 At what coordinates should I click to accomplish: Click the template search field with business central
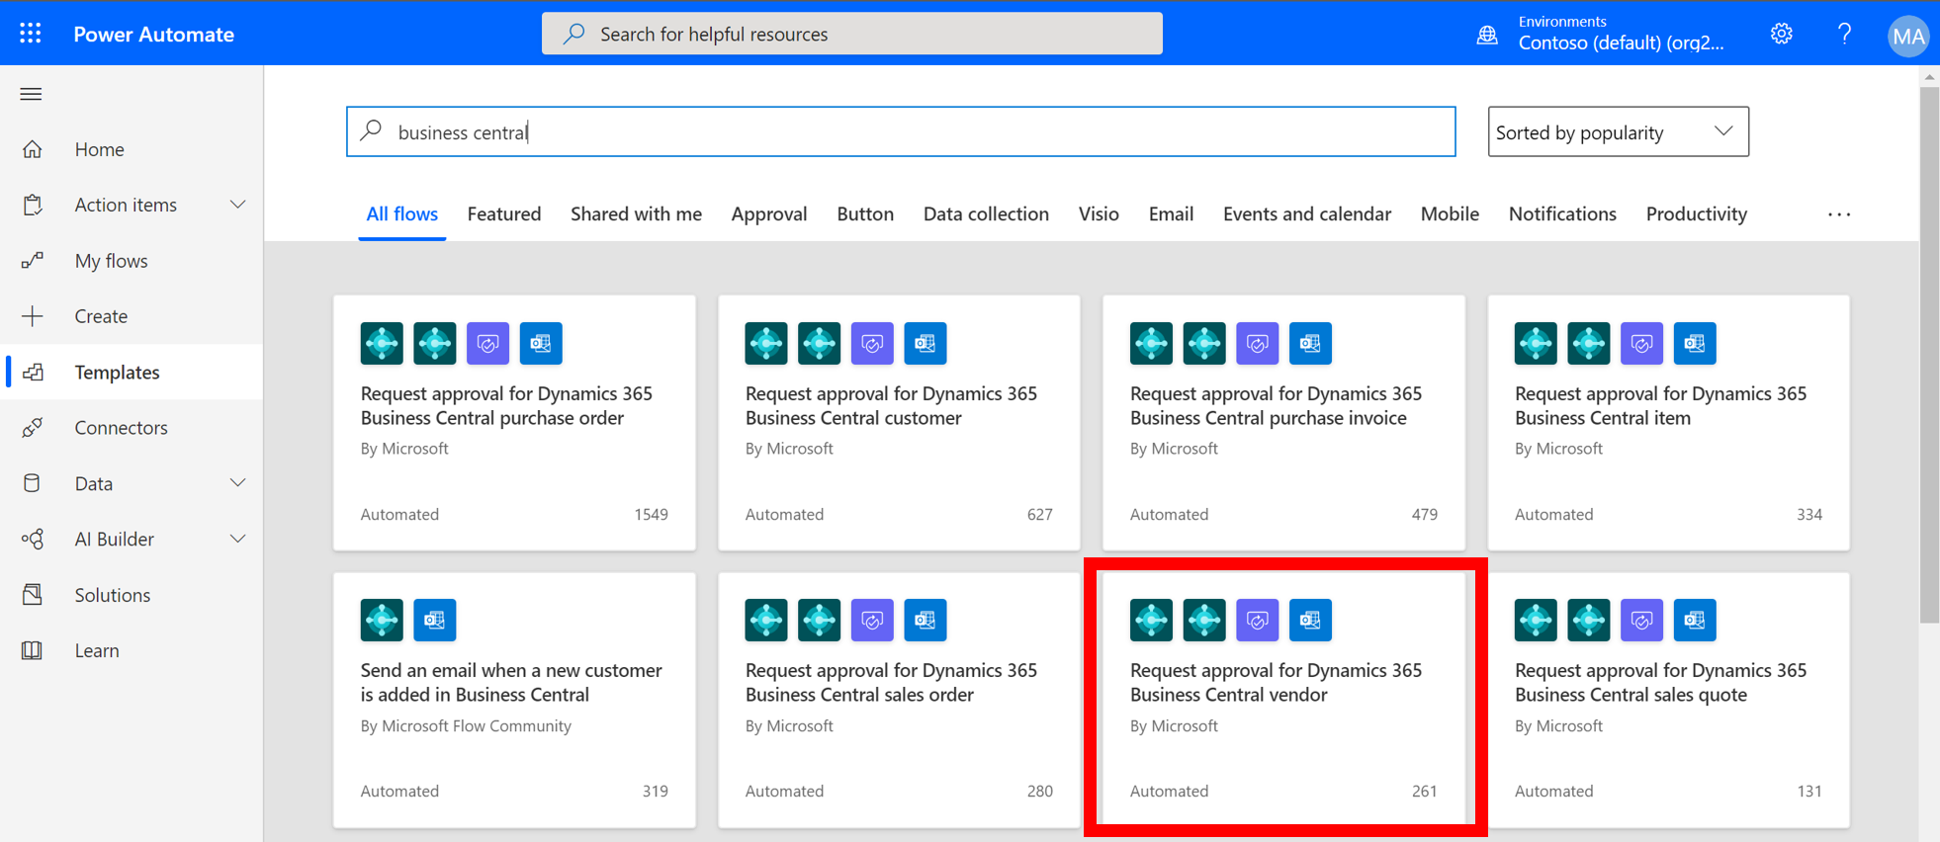coord(901,131)
